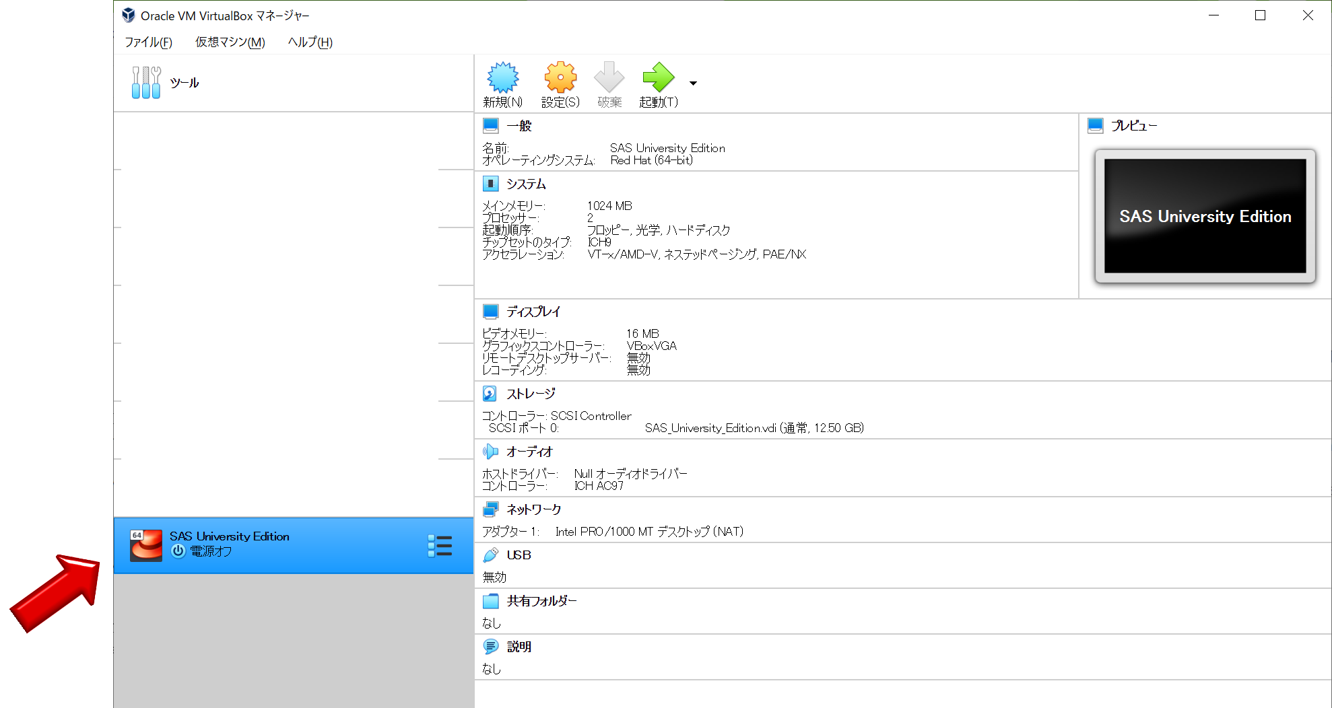Screen dimensions: 1332x708
Task: Open the USB section header
Action: [519, 555]
